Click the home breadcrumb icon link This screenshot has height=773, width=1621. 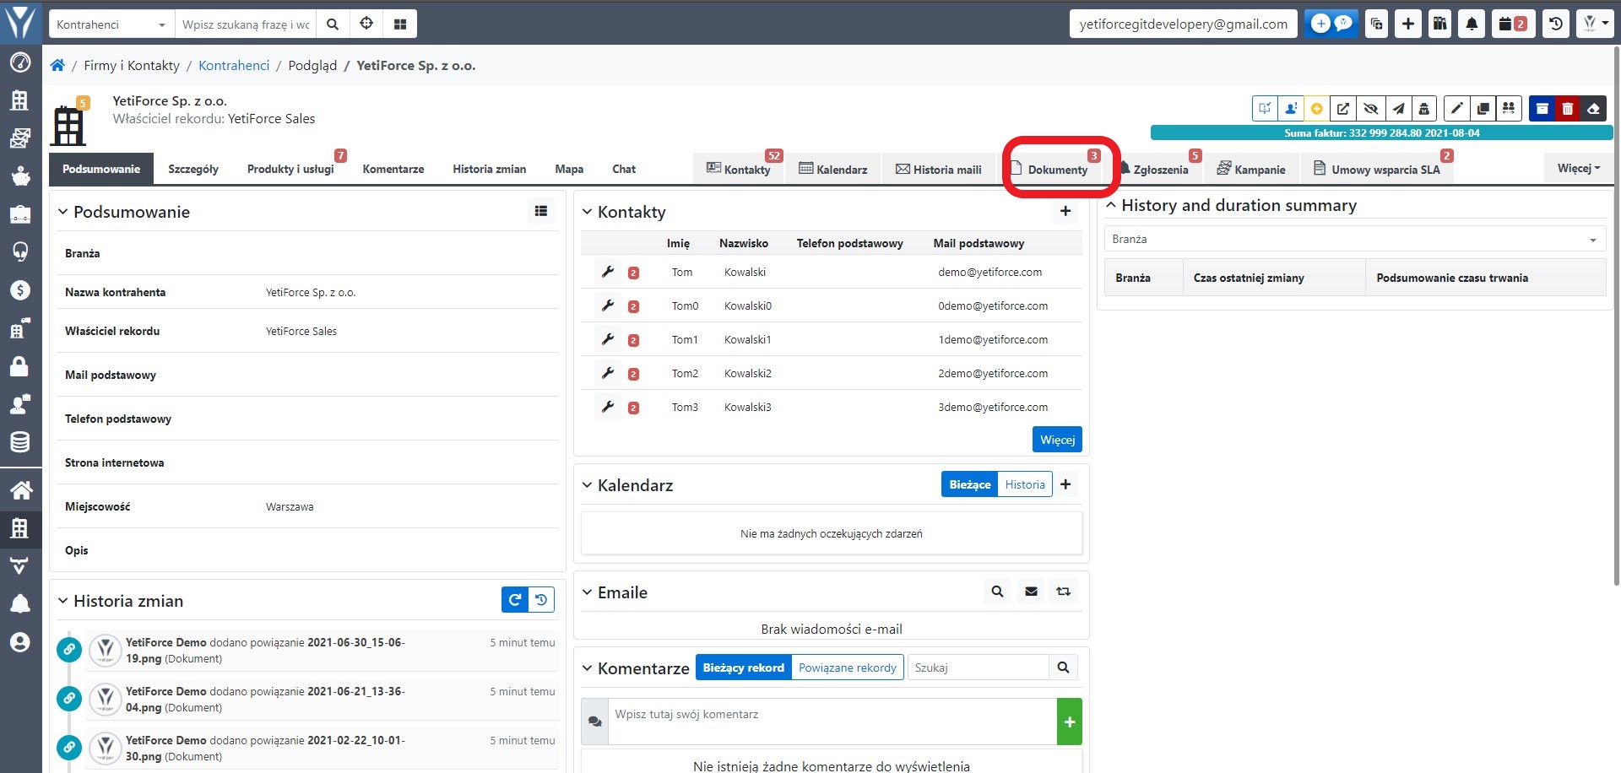[57, 65]
